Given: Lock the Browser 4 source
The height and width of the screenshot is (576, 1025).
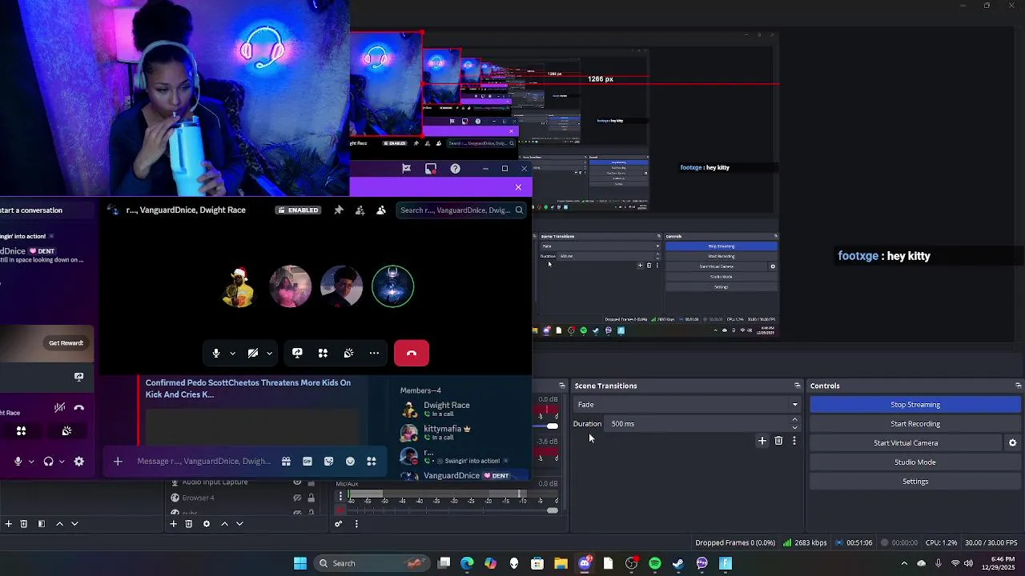Looking at the screenshot, I should (311, 498).
